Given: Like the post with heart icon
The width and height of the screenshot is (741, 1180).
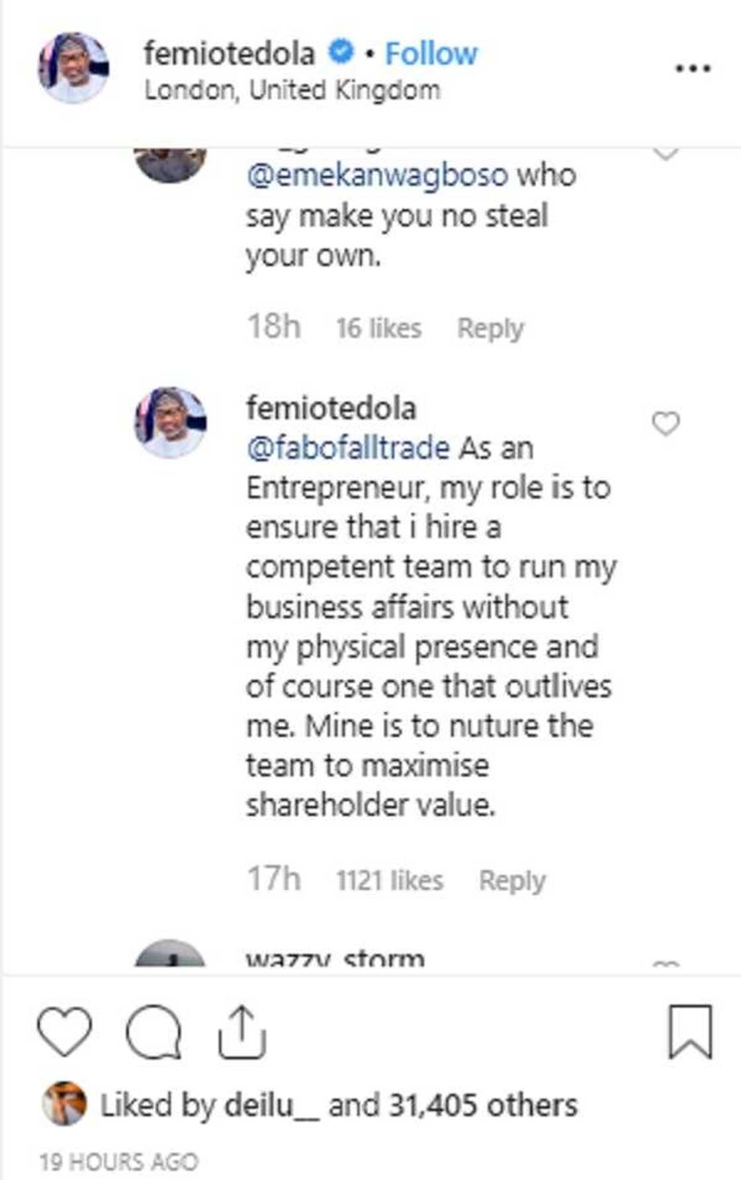Looking at the screenshot, I should (64, 1031).
